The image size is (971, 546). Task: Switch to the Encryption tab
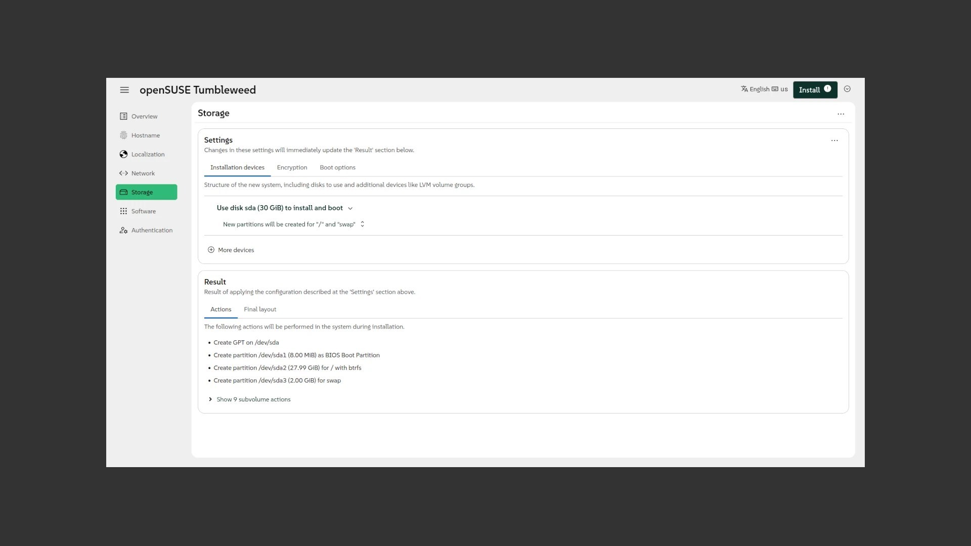click(292, 167)
